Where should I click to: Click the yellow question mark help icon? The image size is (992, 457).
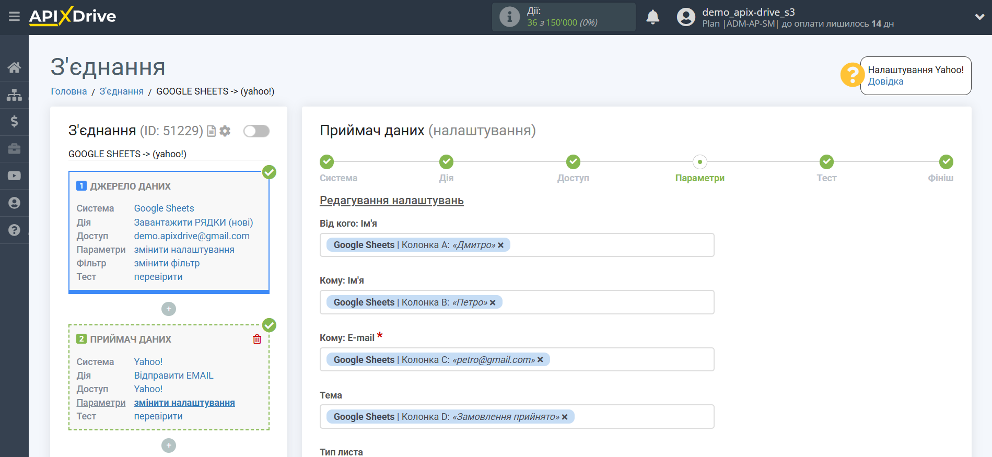[851, 75]
